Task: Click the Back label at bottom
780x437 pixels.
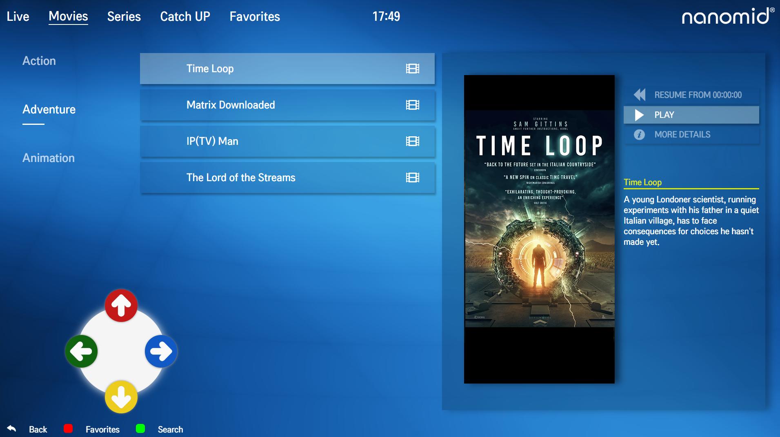Action: (x=38, y=429)
